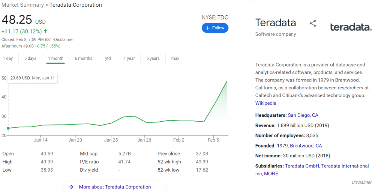375x193 pixels.
Task: Switch chart to 1 year view
Action: tap(129, 58)
